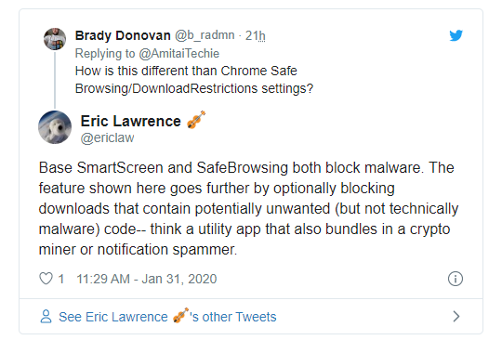Click the violin emoji next to Eric Lawrence
The height and width of the screenshot is (340, 502).
196,120
